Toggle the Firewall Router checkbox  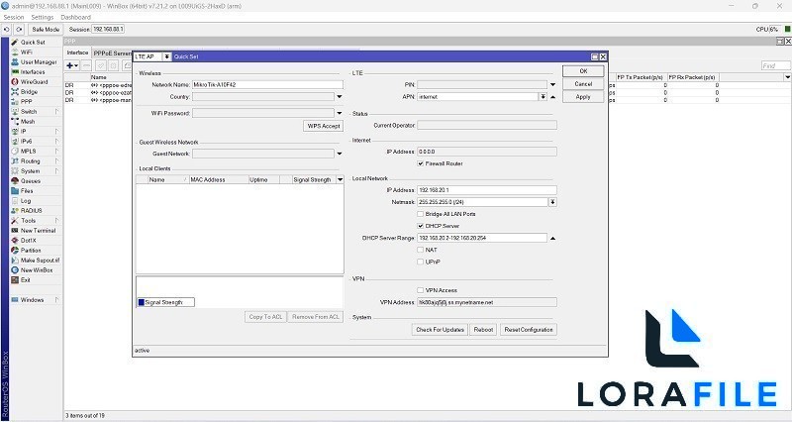point(420,163)
